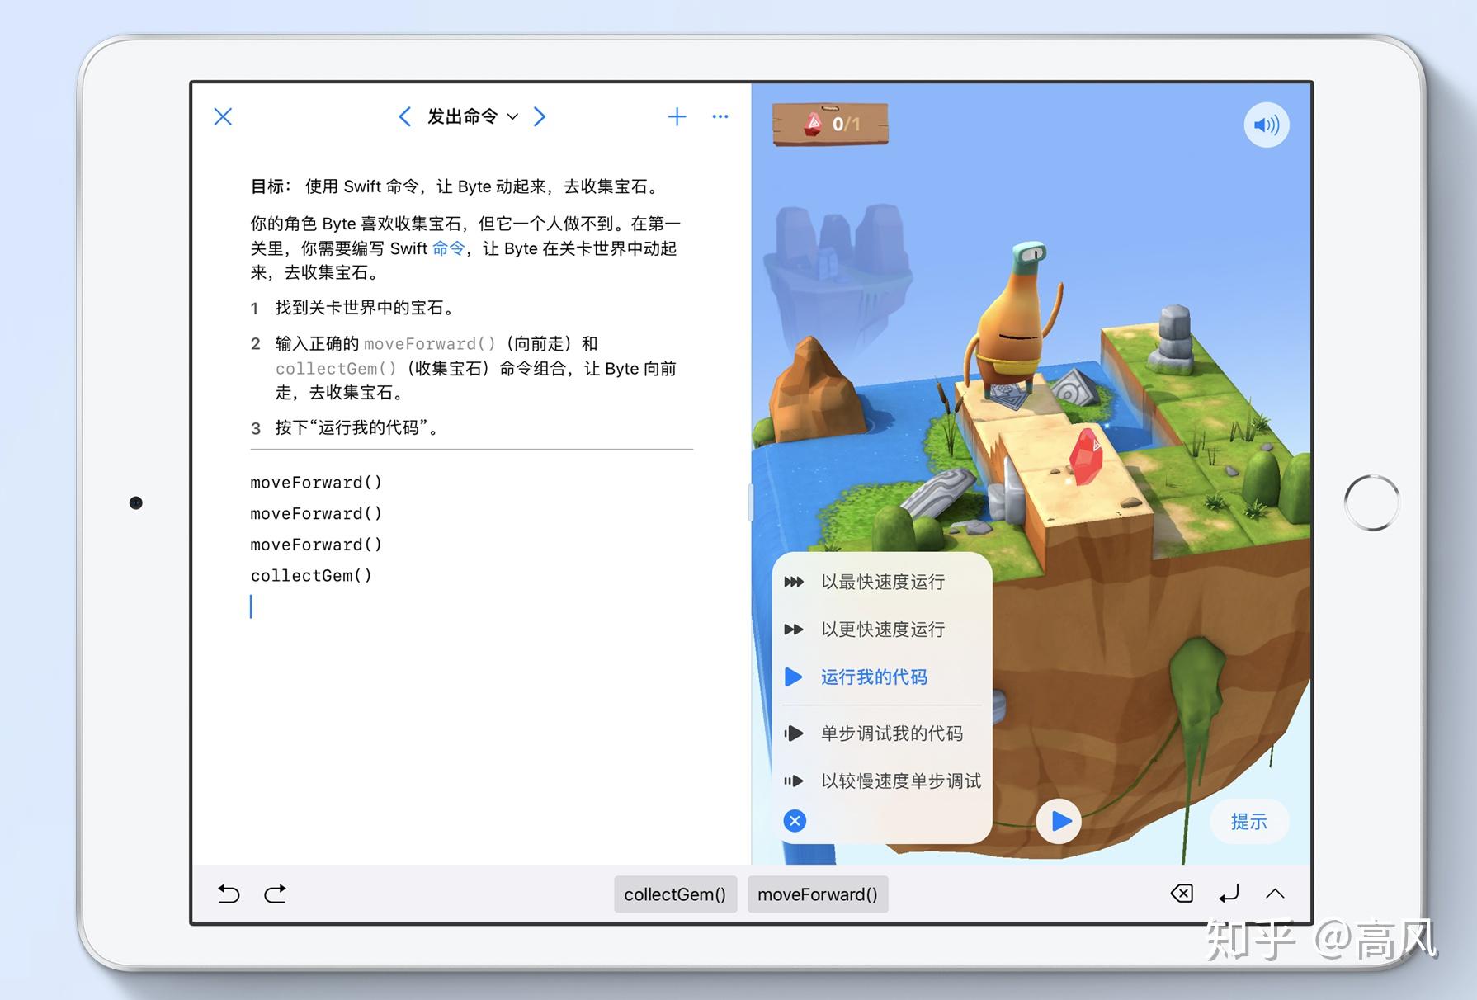Go to the next page chevron

point(540,116)
